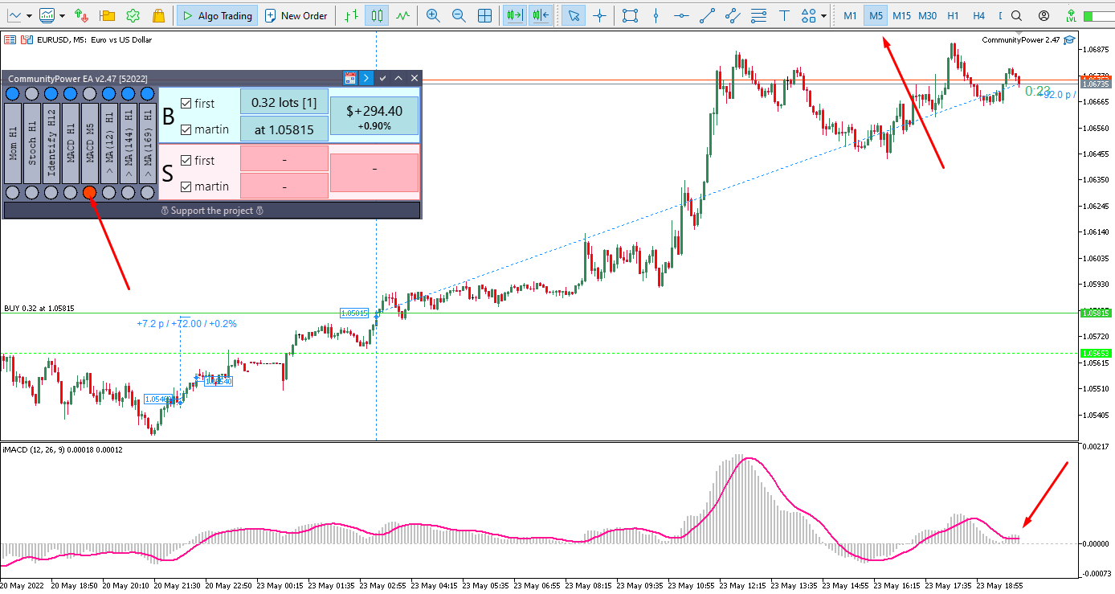Click the Mom H1 signal bar
The width and height of the screenshot is (1115, 594).
[12, 143]
